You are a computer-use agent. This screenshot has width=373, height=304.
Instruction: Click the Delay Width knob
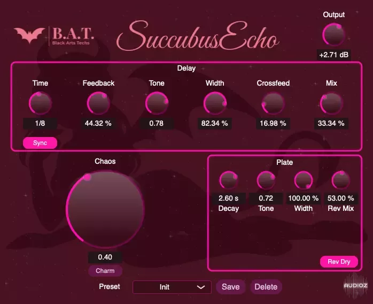click(215, 103)
